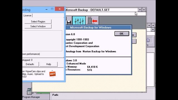Maximize the HyperCam recording window
The height and width of the screenshot is (100, 178).
[x=52, y=9]
